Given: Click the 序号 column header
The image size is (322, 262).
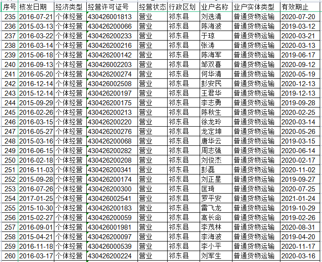Looking at the screenshot, I should (9, 7).
